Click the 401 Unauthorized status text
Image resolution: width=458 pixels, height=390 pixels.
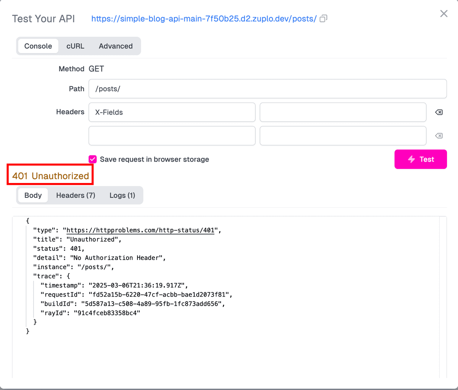point(50,176)
